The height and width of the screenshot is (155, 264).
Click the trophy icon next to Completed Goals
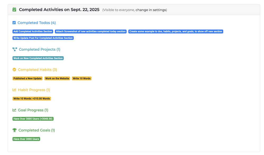14,130
